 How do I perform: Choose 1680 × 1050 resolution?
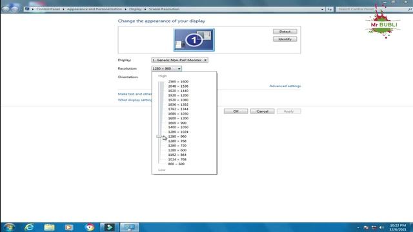(x=178, y=113)
